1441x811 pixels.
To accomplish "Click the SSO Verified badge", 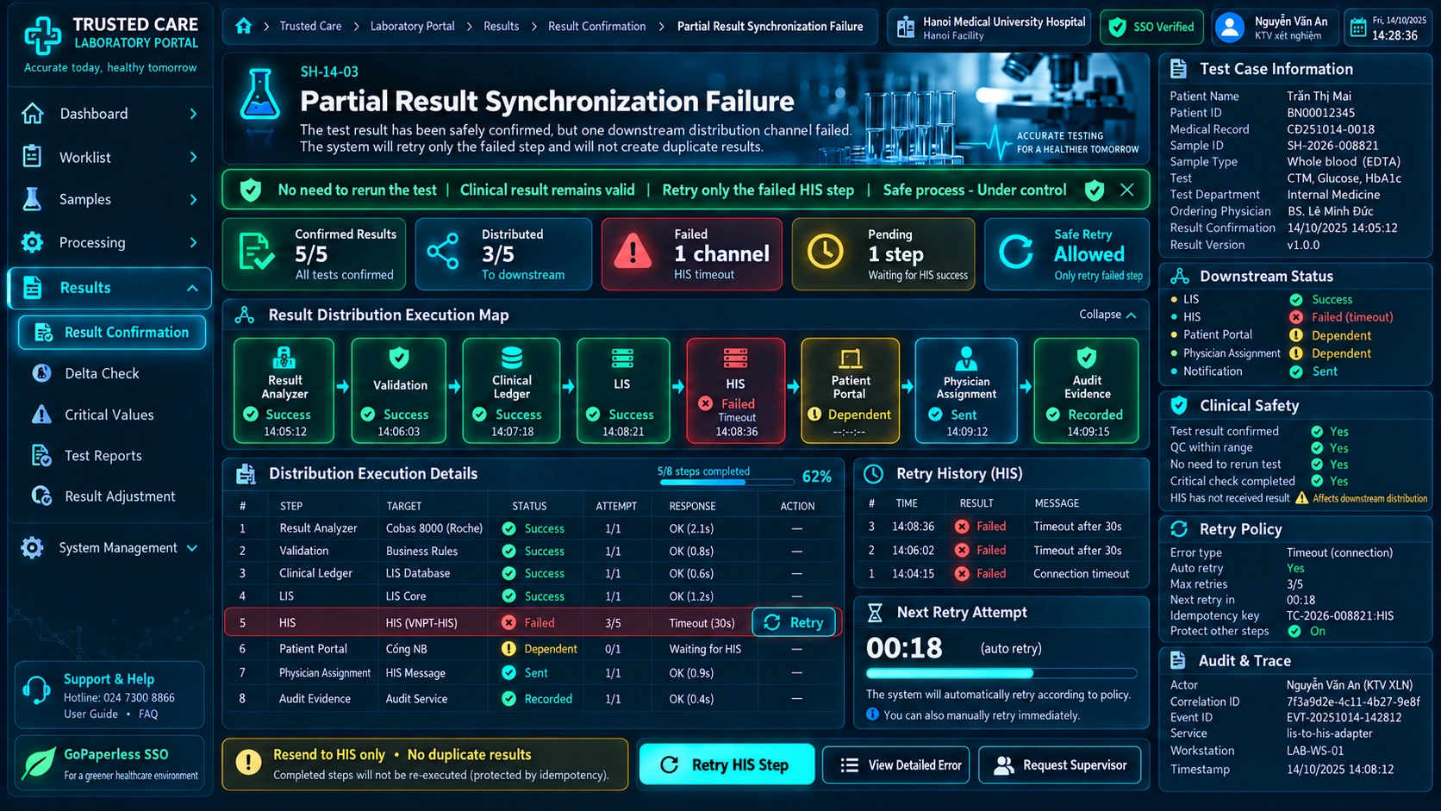I will pos(1152,28).
